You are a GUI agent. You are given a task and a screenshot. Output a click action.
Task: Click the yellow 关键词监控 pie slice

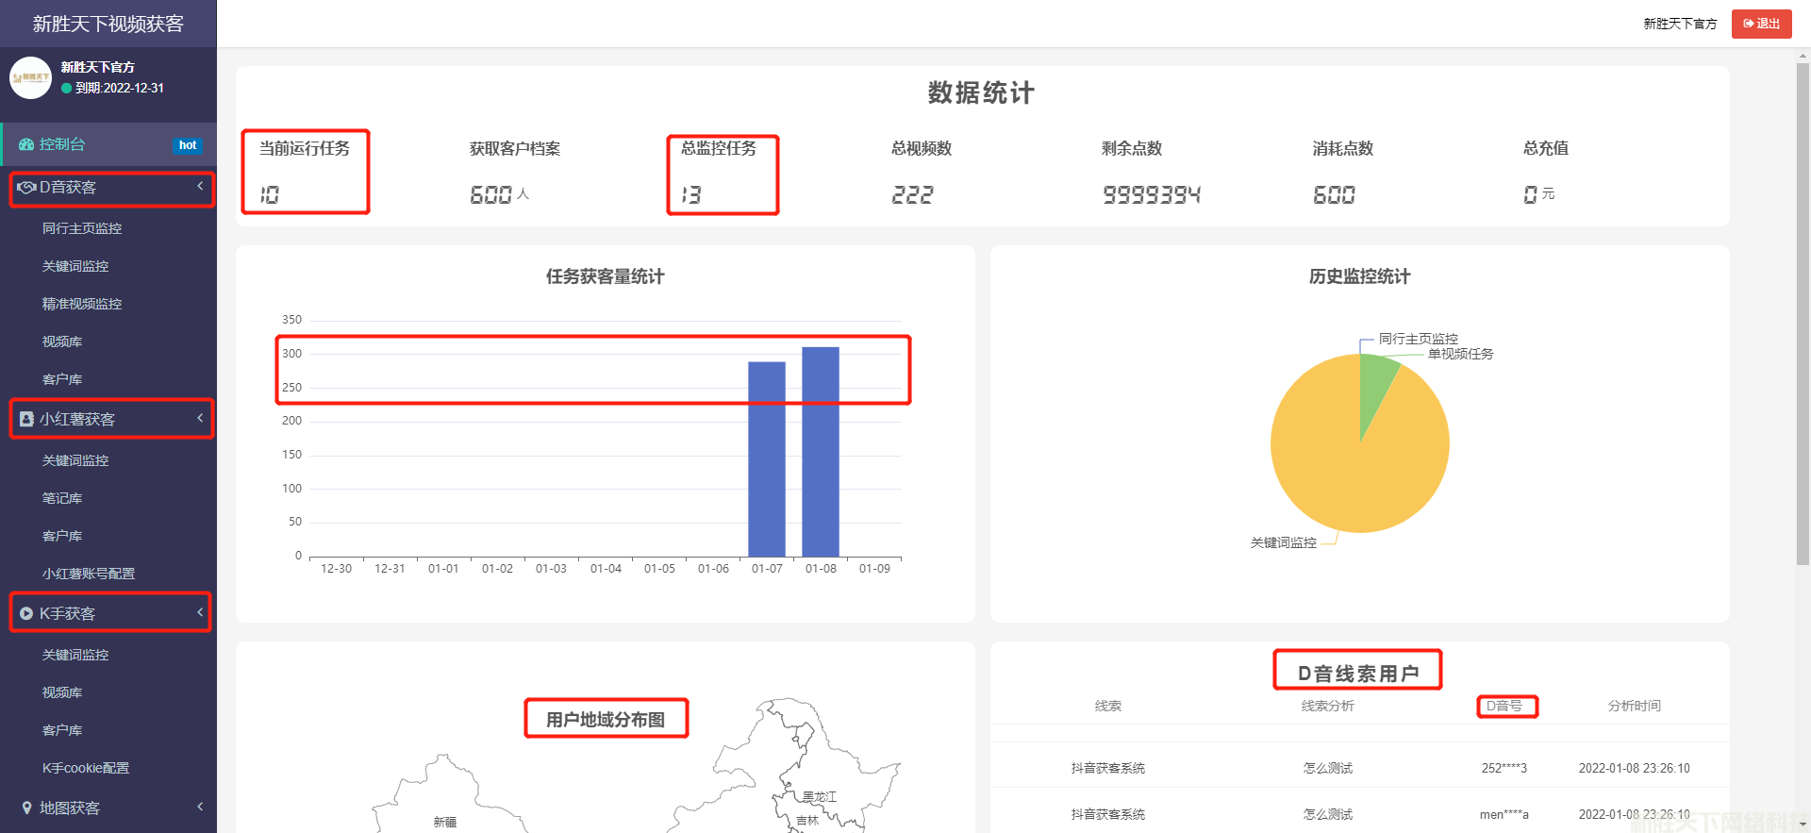1349,472
